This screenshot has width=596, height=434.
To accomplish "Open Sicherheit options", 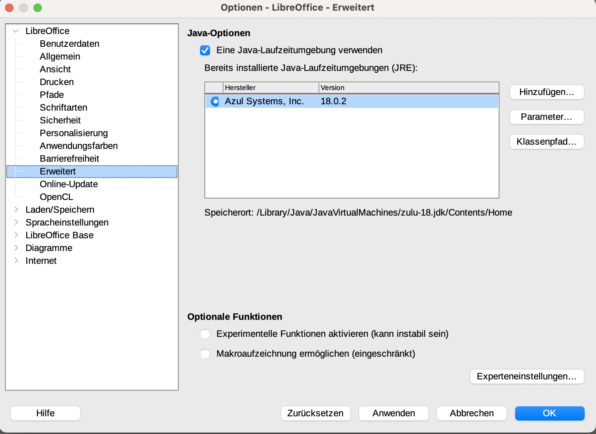I will pyautogui.click(x=60, y=120).
